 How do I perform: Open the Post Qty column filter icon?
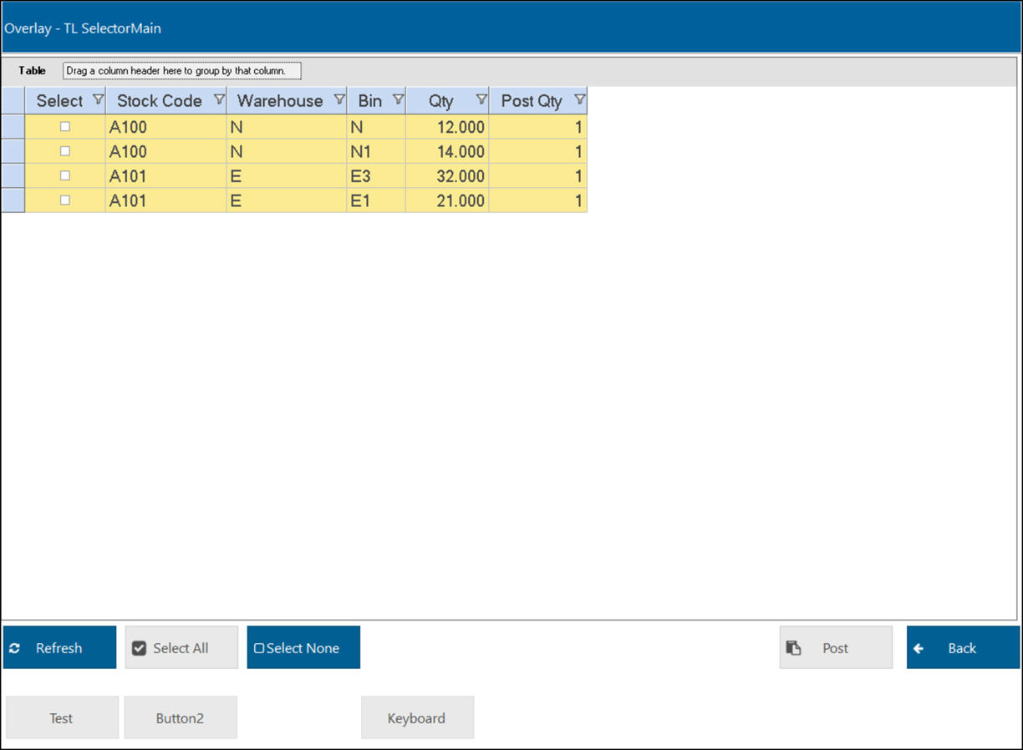click(x=579, y=99)
